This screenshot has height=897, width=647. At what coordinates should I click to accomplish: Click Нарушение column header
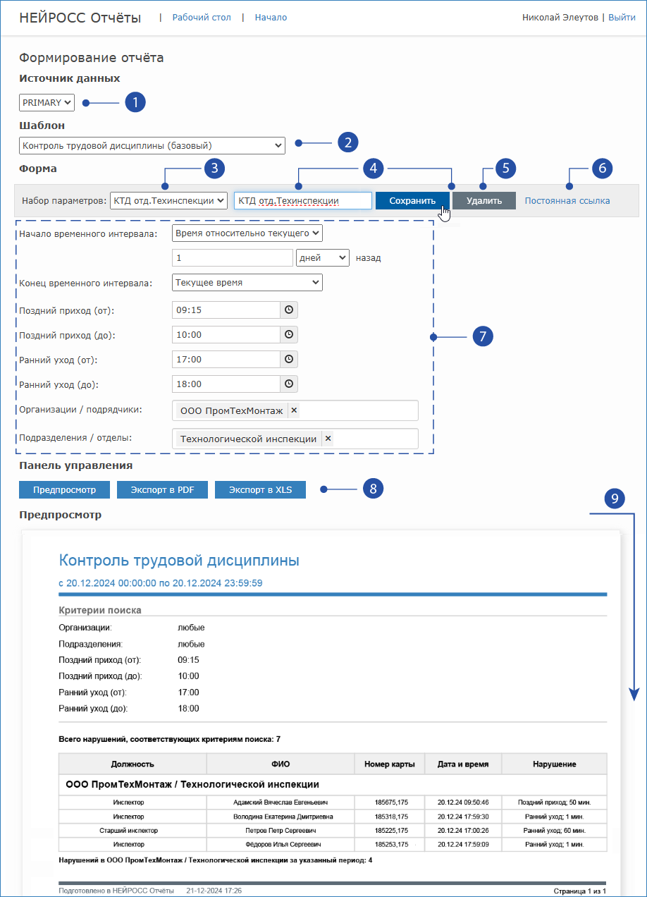(555, 764)
